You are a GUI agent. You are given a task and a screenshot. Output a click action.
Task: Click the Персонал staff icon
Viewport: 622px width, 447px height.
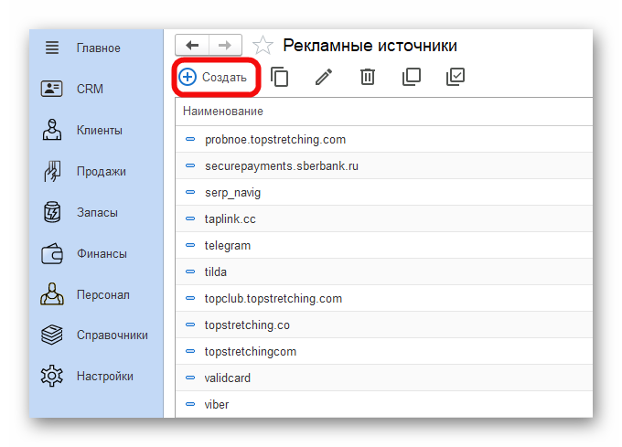tap(52, 294)
